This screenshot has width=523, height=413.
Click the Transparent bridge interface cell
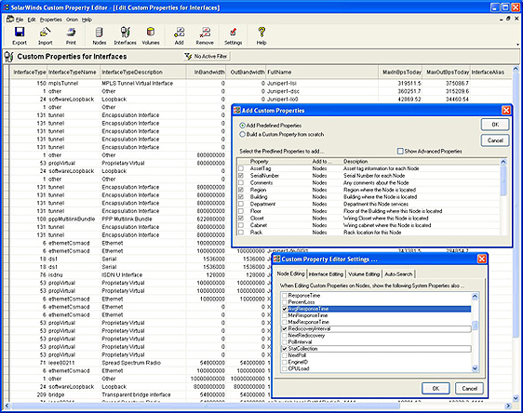[143, 394]
